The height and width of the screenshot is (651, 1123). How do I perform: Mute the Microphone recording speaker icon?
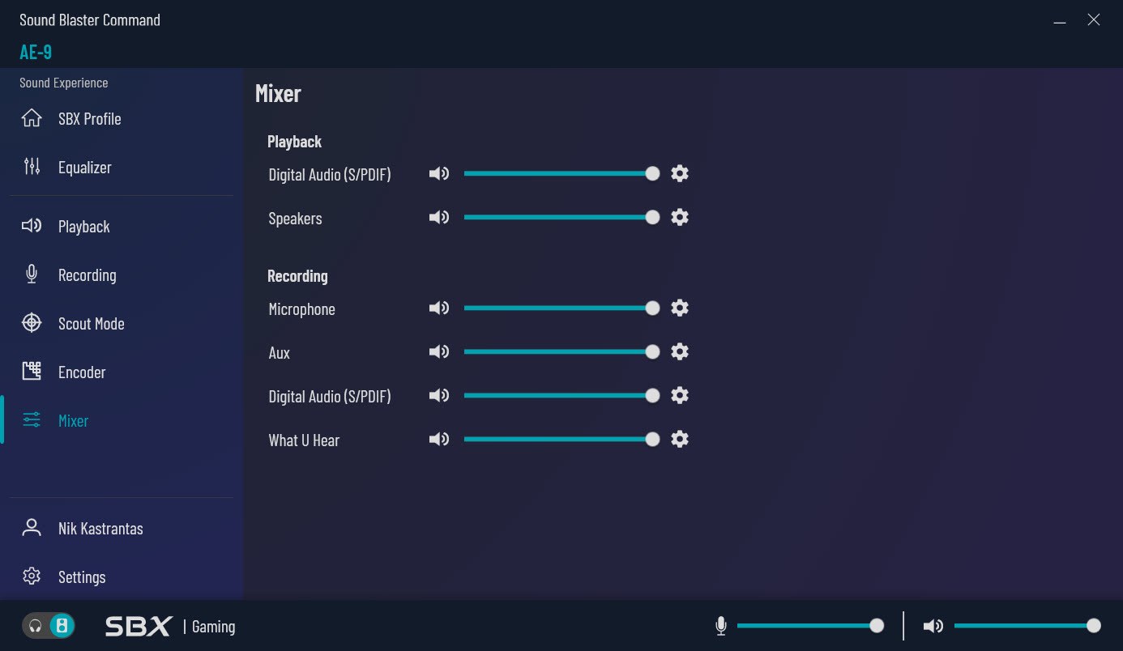tap(439, 308)
